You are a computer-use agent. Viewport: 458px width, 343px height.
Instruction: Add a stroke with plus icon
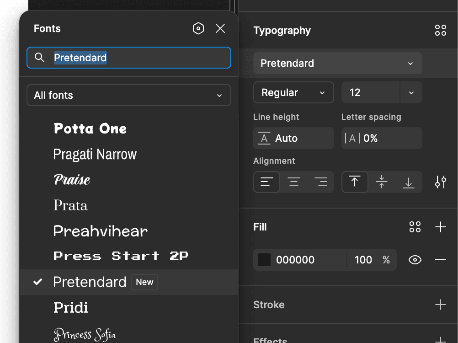(440, 305)
